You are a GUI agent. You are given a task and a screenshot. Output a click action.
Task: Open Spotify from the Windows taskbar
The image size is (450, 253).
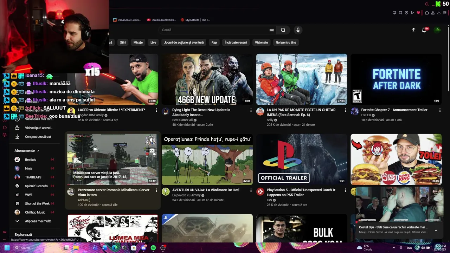tap(153, 248)
